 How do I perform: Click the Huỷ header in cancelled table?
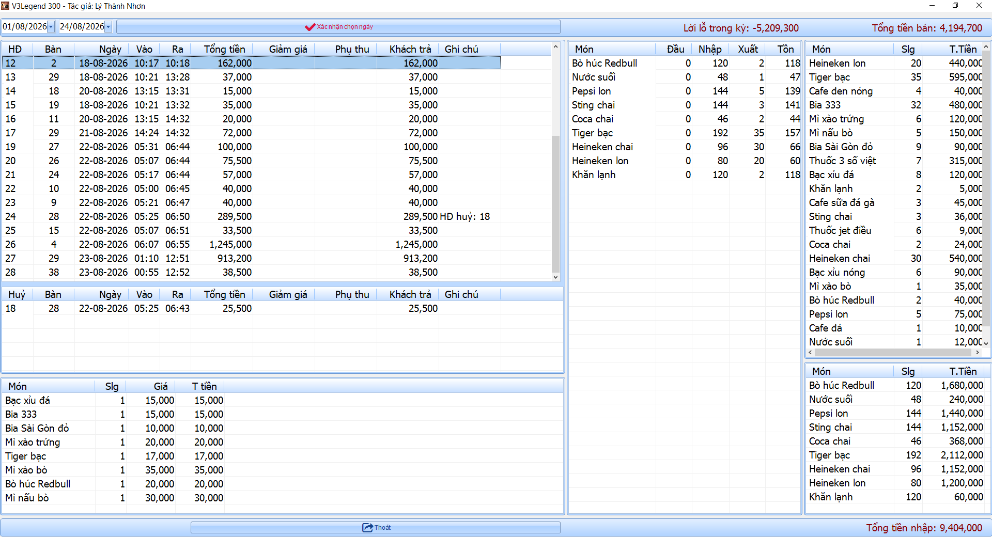coord(17,294)
